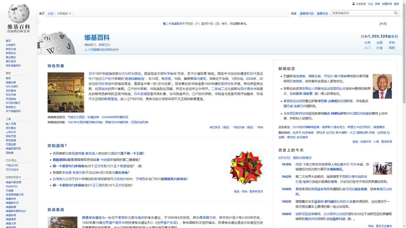The image size is (406, 228).
Task: Click 资助维基百科 in the sidebar
Action: pyautogui.click(x=13, y=66)
